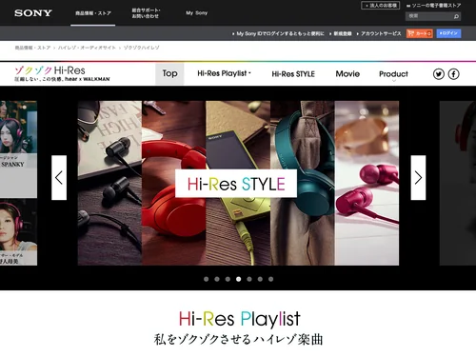Click the Hi-Res Playlist section heading

(x=240, y=319)
